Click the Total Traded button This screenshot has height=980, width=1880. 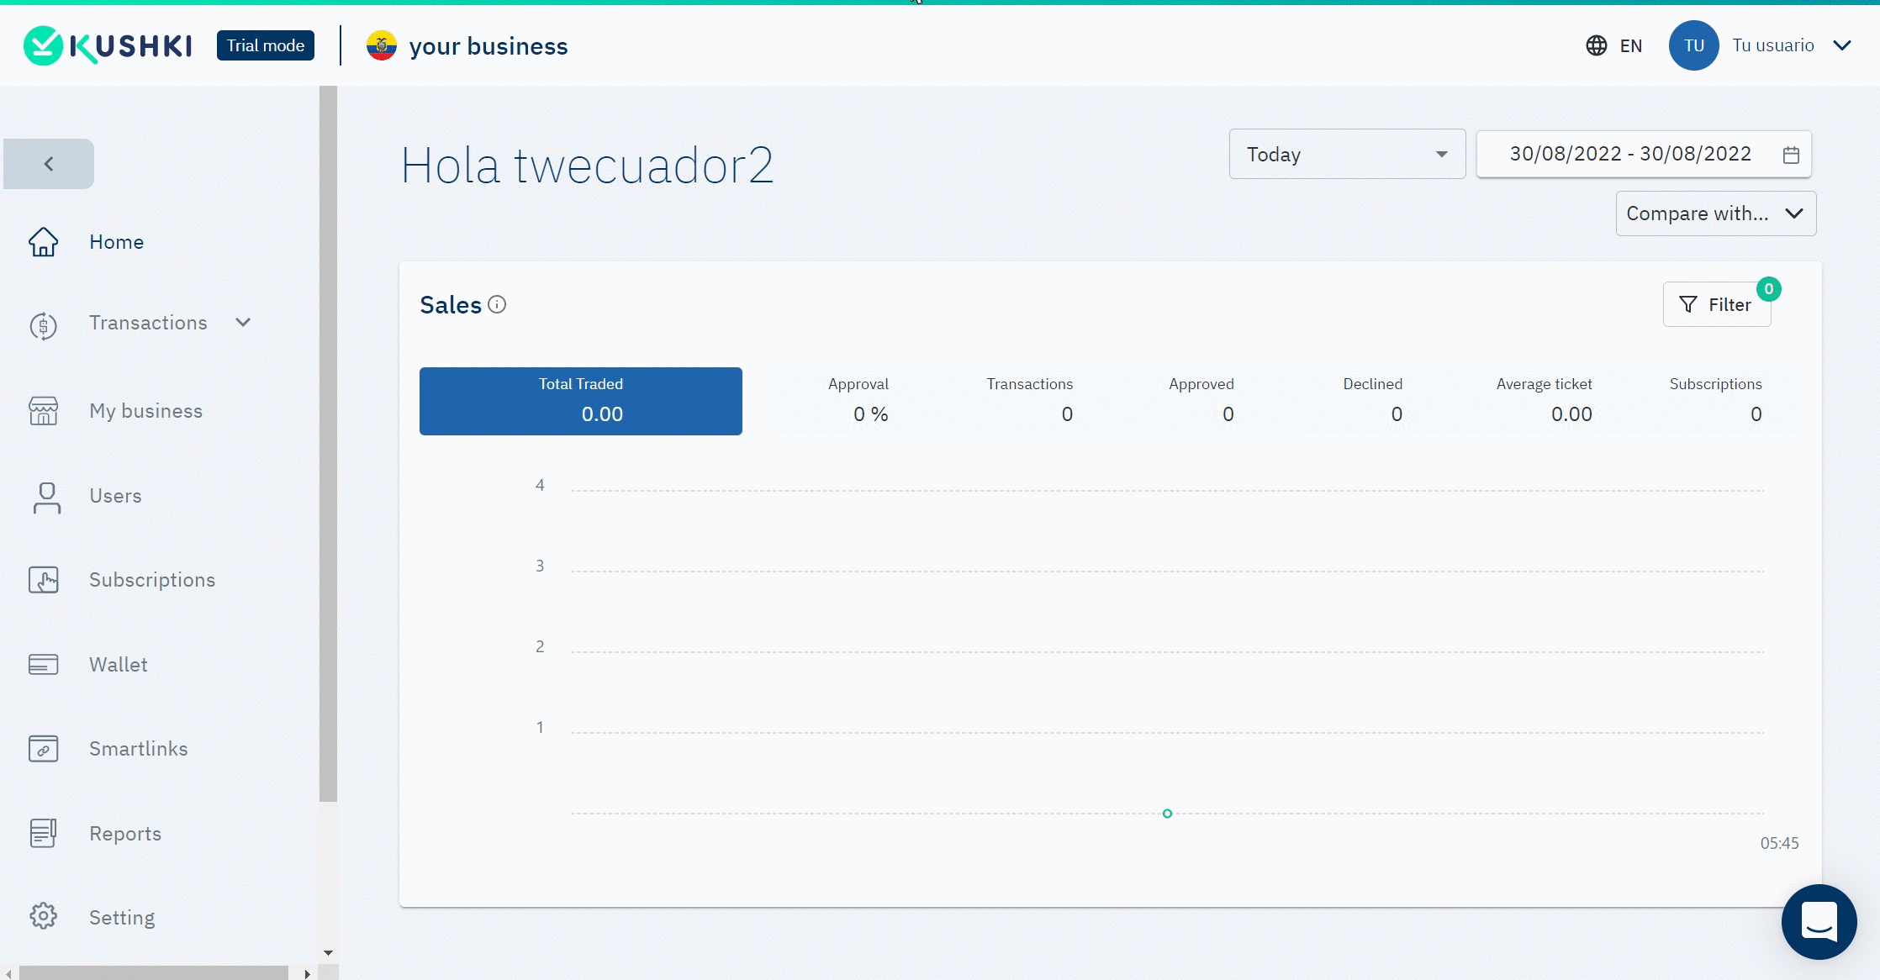[x=581, y=400]
